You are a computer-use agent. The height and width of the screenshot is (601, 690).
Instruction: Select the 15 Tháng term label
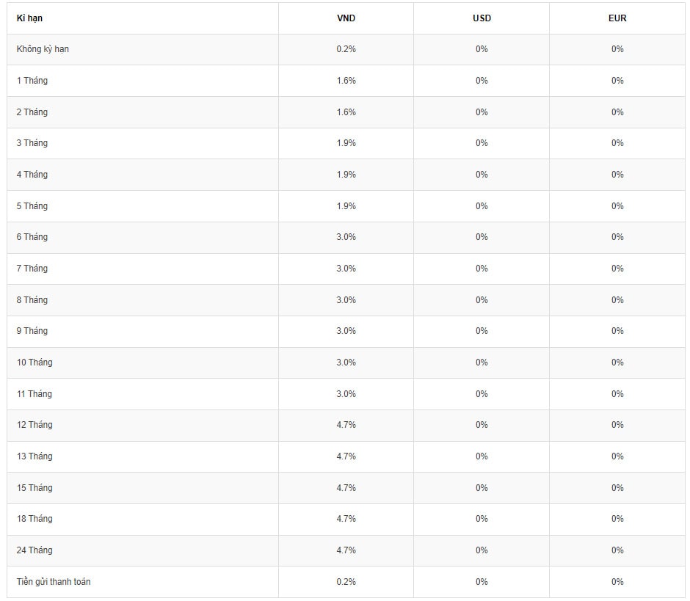click(x=34, y=488)
